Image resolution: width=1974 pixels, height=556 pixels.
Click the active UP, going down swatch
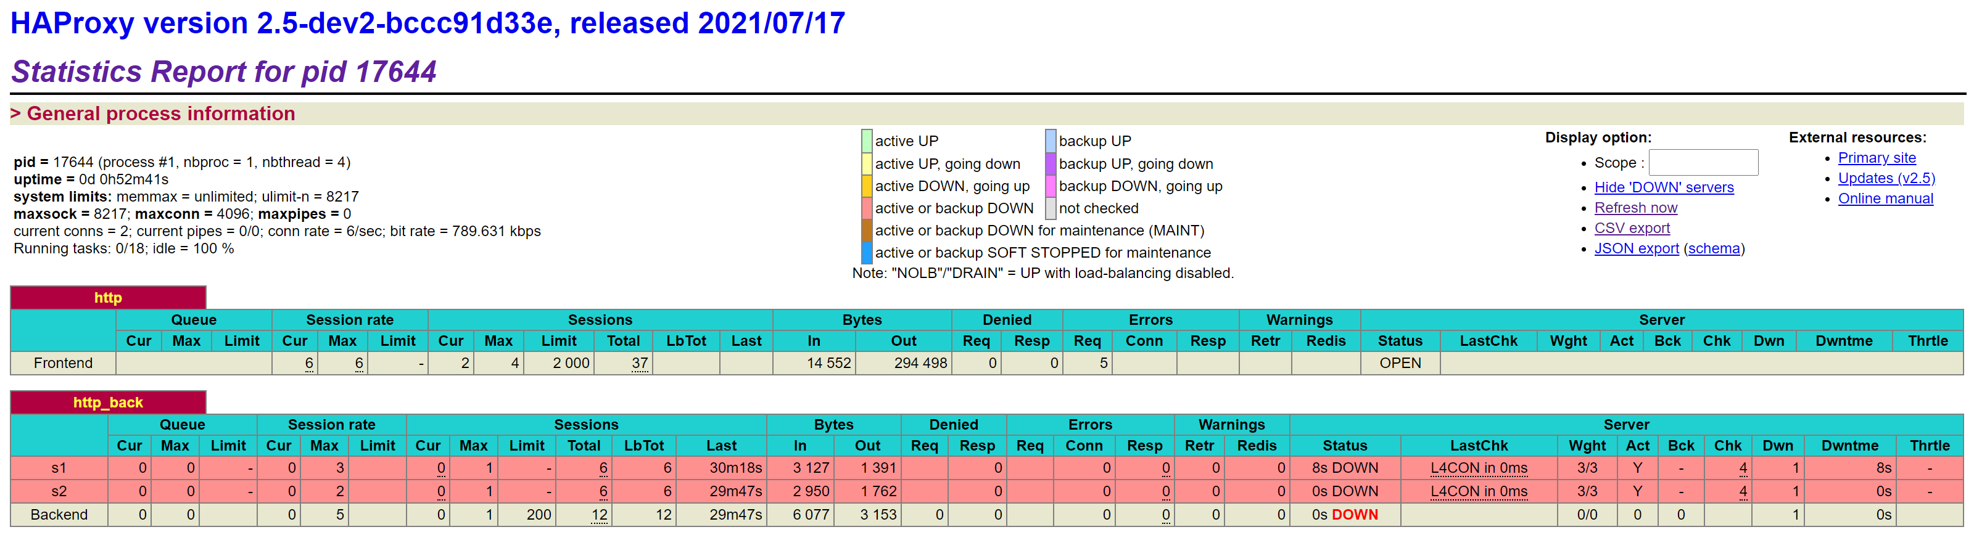(x=867, y=164)
